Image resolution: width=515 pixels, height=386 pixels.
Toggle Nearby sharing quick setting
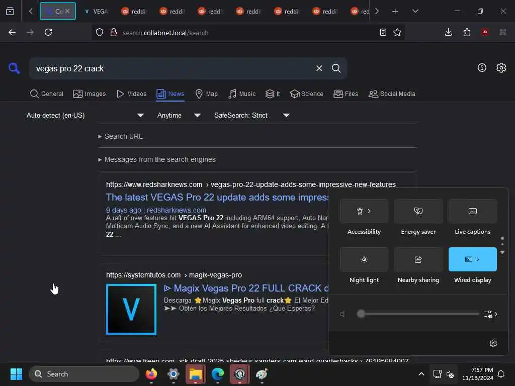418,259
